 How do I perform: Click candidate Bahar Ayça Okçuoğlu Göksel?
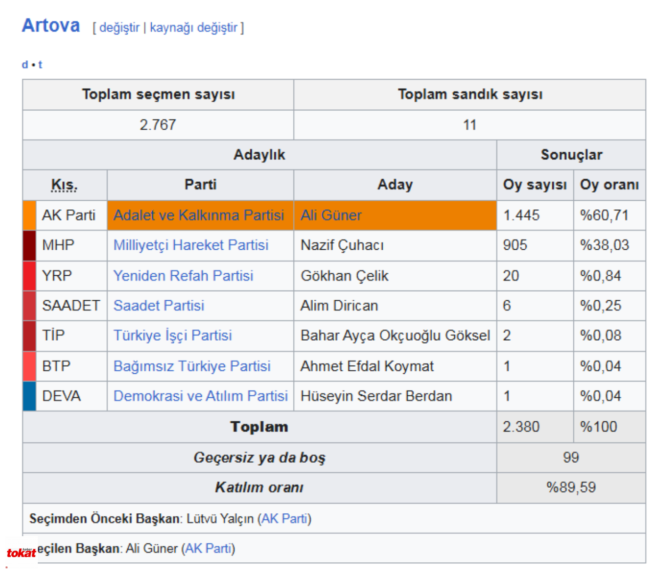coord(395,336)
